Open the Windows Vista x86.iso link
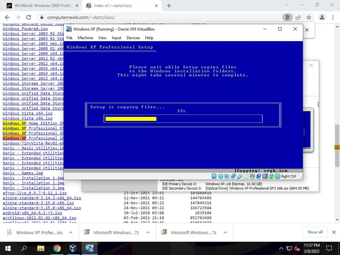This screenshot has width=340, height=255. click(x=28, y=119)
